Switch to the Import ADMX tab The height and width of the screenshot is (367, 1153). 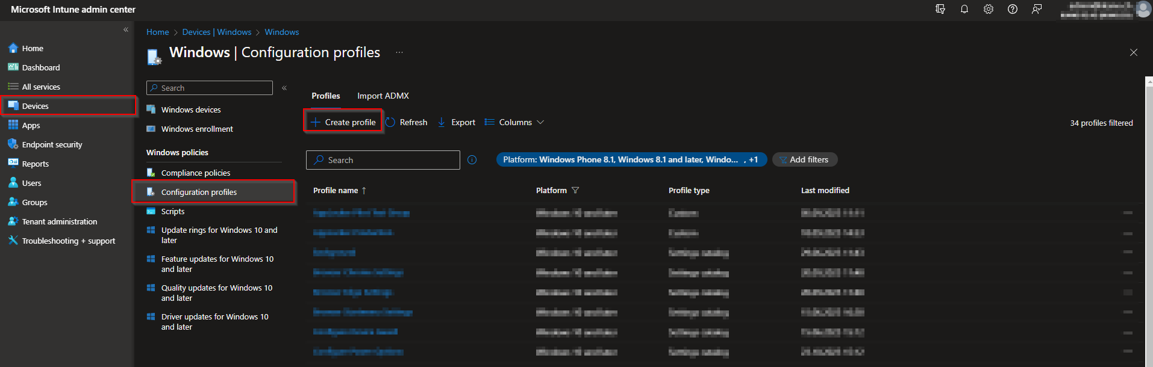tap(383, 96)
